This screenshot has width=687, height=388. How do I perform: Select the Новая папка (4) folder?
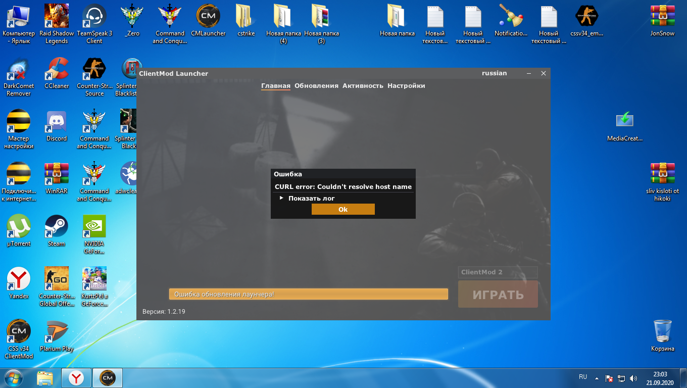click(283, 24)
